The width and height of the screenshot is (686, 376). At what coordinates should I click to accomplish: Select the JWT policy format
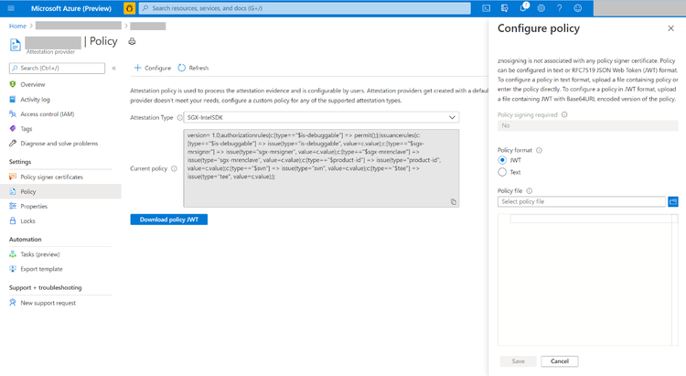click(502, 160)
